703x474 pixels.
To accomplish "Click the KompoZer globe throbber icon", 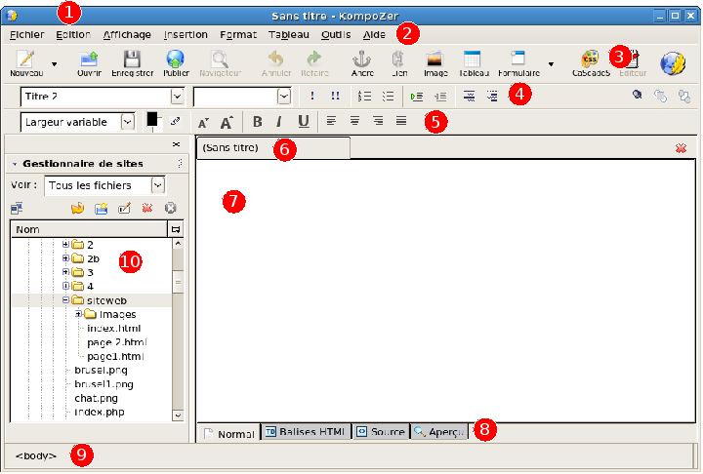I will [x=673, y=63].
